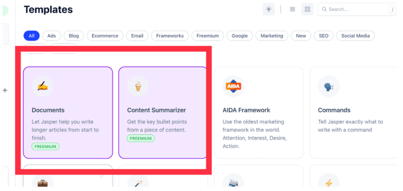The height and width of the screenshot is (191, 403).
Task: Click FREEMIUM badge on Content Summarizer card
Action: pyautogui.click(x=141, y=138)
